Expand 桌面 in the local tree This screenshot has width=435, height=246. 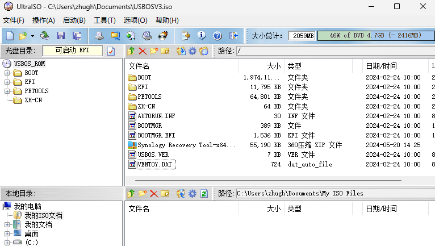(x=7, y=234)
